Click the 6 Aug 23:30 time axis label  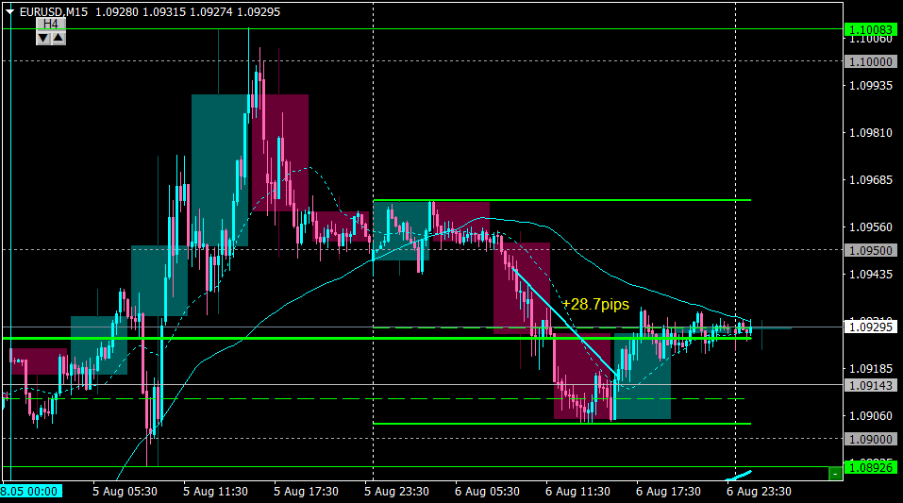(759, 492)
